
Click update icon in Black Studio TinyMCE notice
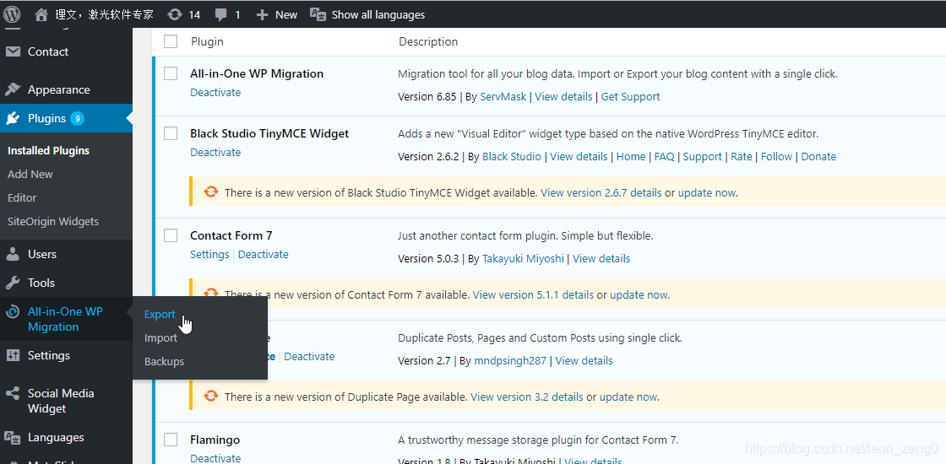coord(210,192)
